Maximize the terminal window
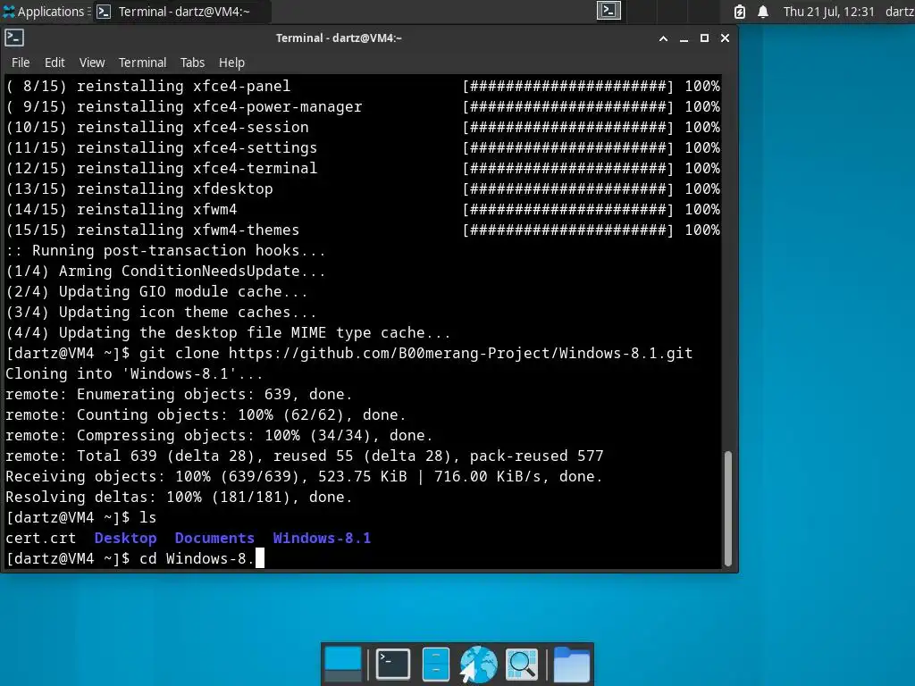915x686 pixels. [704, 38]
